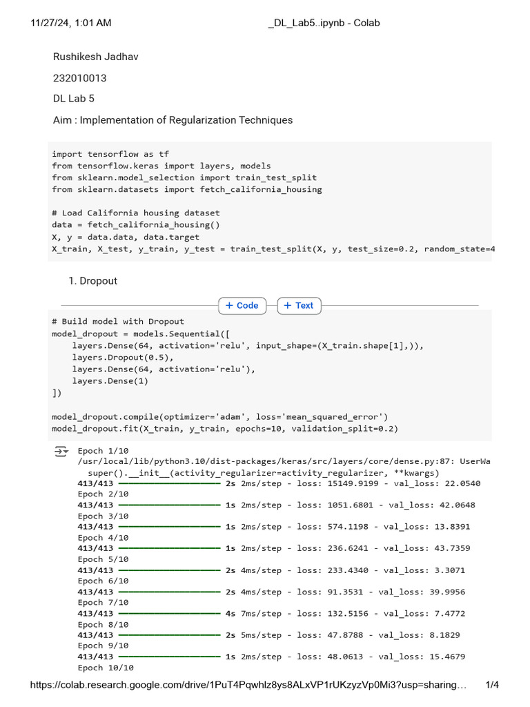Click the model_dropout.compile line
This screenshot has width=530, height=707.
point(220,417)
